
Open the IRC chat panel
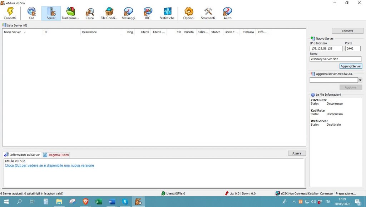[x=148, y=13]
